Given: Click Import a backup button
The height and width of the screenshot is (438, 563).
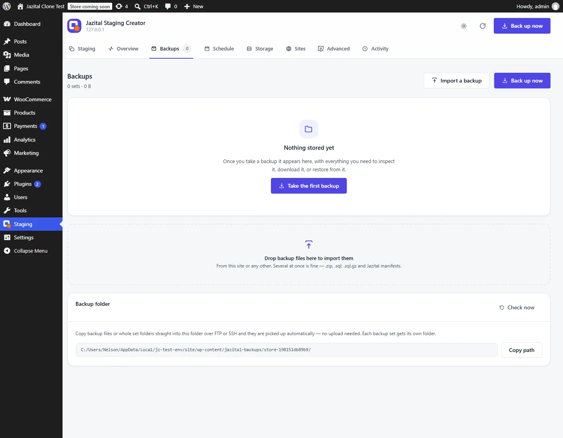Looking at the screenshot, I should tap(457, 81).
